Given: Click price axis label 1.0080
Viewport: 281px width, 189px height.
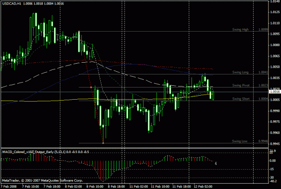Looking at the screenshot, I should coord(275,45).
